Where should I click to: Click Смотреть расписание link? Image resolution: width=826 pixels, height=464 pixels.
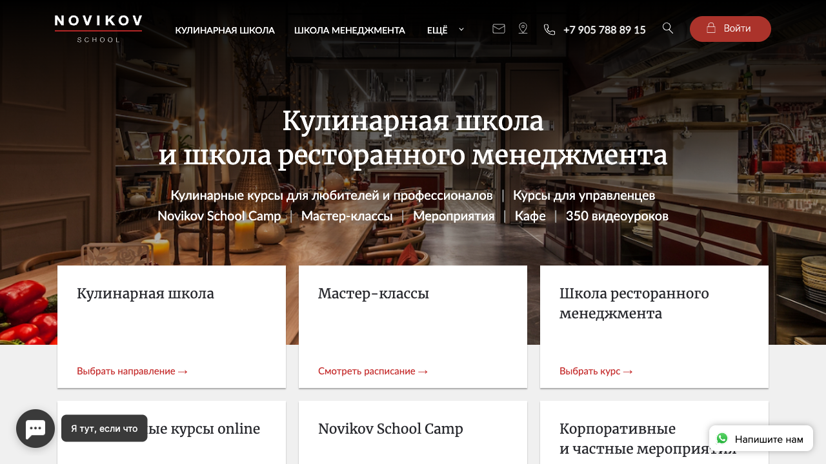(373, 371)
